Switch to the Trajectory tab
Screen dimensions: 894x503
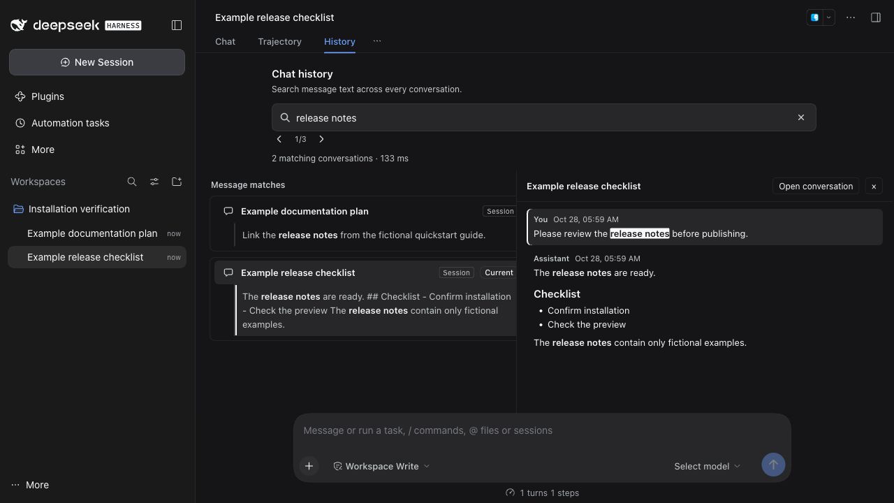279,41
